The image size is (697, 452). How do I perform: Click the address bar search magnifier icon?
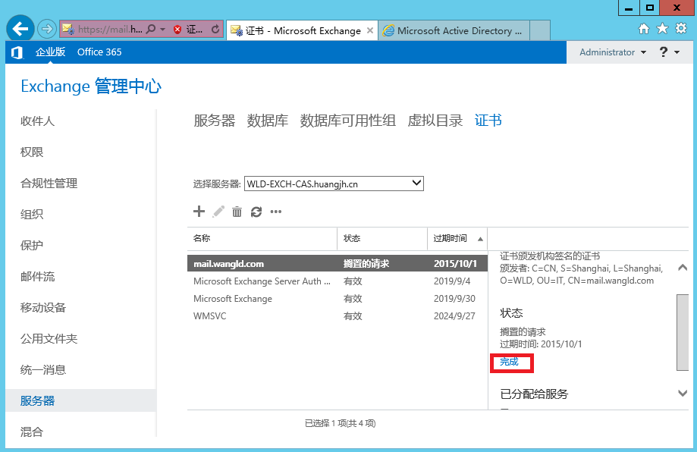[x=151, y=30]
